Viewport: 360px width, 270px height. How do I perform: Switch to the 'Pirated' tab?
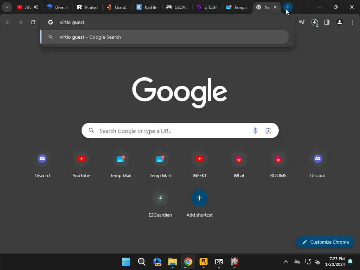(88, 7)
